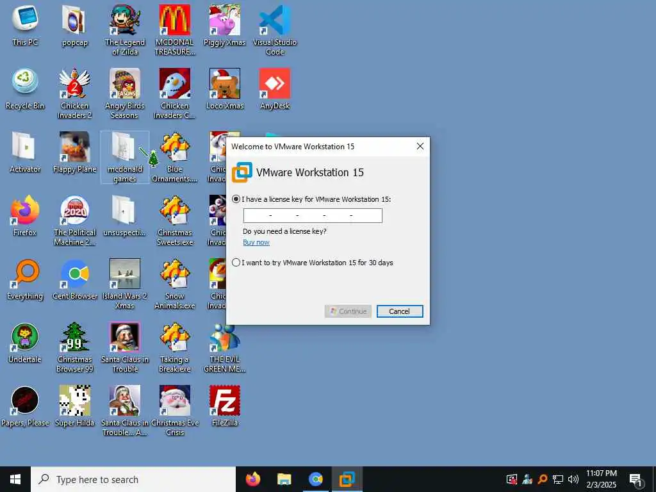Open the Windows Start menu
This screenshot has height=492, width=656.
point(15,479)
